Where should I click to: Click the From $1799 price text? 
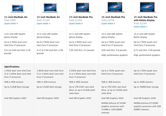108,20
